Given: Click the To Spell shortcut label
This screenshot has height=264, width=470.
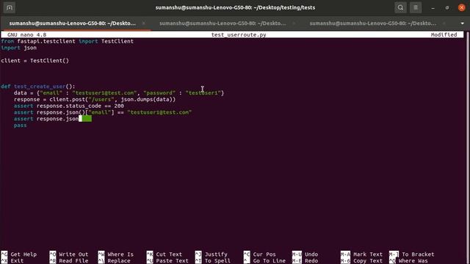Looking at the screenshot, I should coord(217,261).
